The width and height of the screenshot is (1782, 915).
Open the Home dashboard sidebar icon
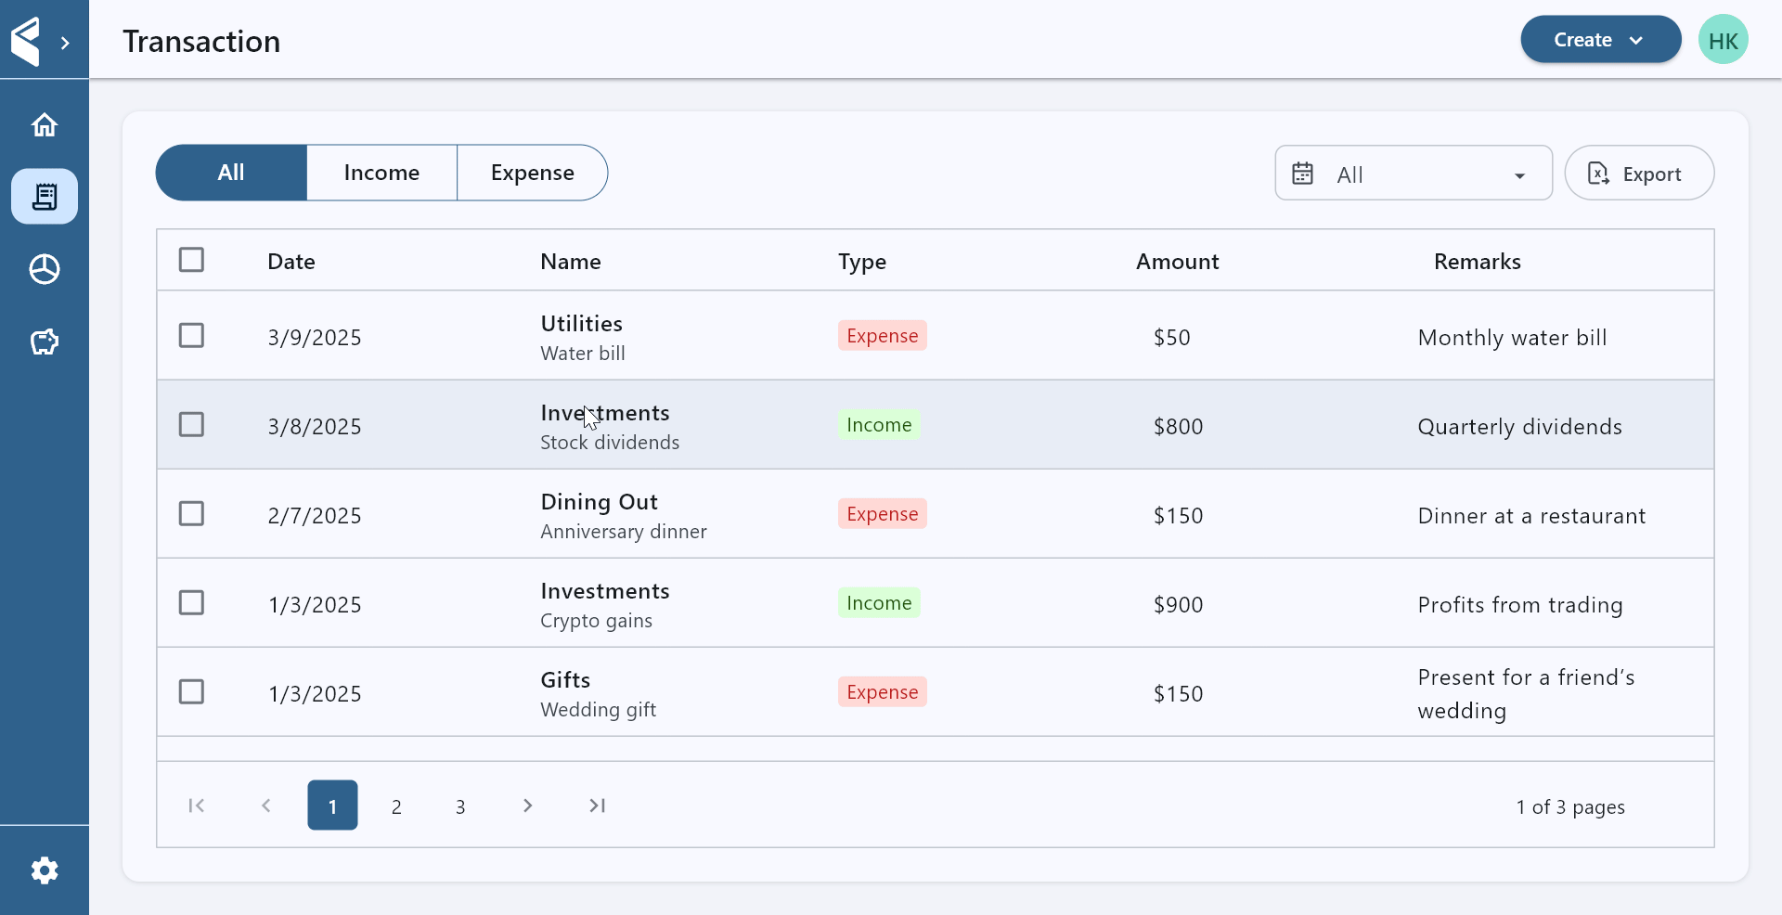coord(45,124)
